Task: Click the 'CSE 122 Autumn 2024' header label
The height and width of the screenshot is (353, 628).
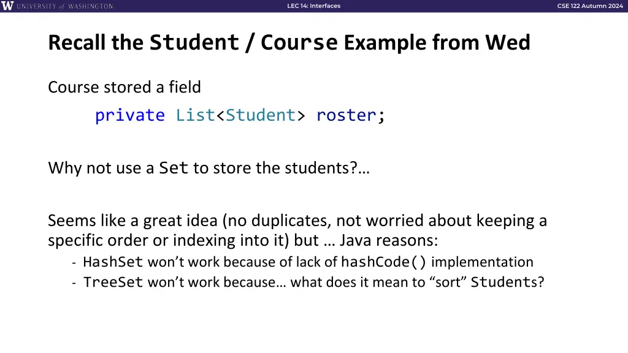Action: point(590,6)
